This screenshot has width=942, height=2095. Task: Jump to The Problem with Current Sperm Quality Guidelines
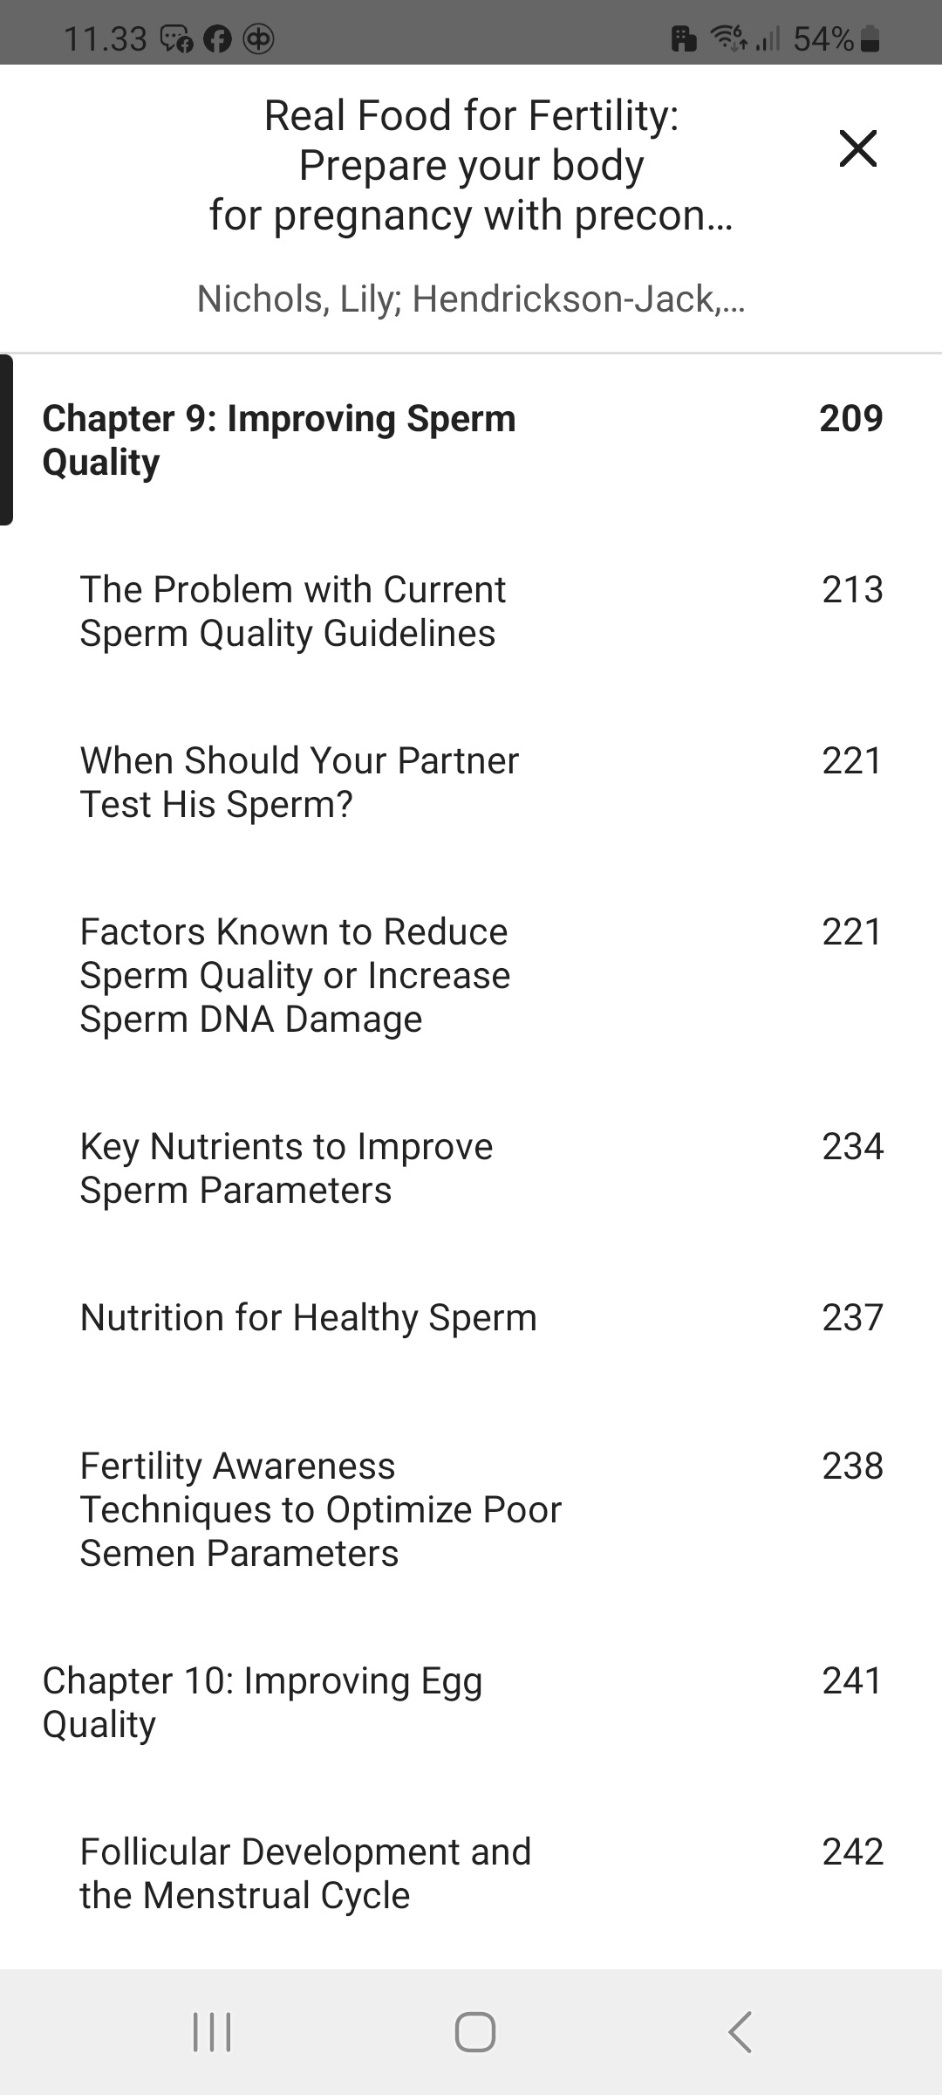(292, 611)
